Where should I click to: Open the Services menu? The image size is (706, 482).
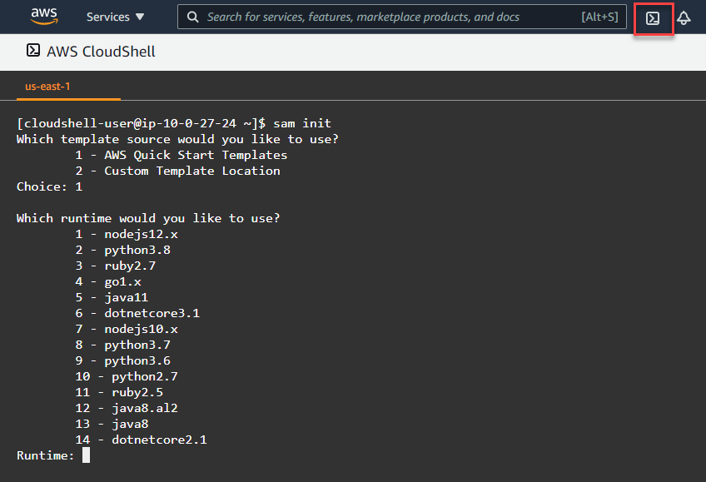(x=109, y=17)
